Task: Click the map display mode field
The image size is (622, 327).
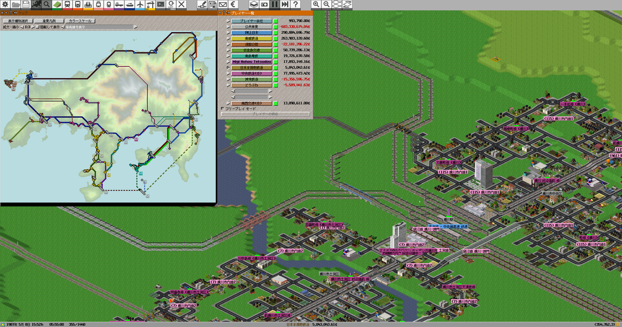Action: [99, 27]
